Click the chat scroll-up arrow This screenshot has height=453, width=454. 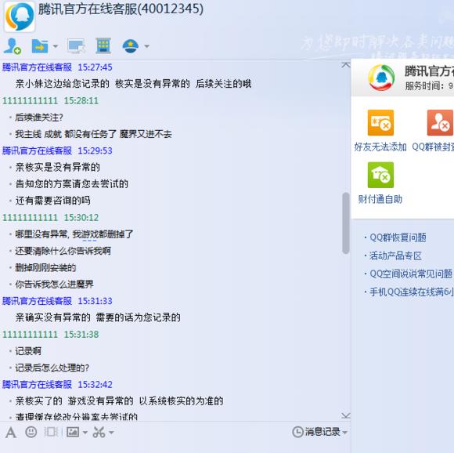345,65
